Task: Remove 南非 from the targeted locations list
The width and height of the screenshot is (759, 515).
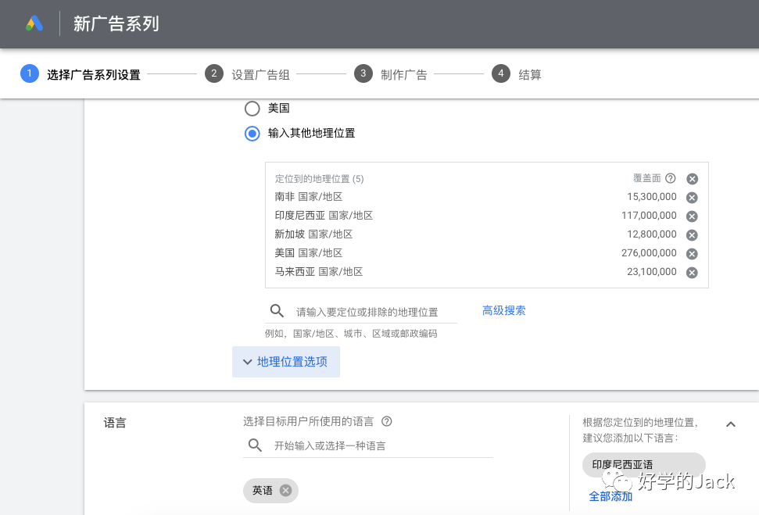Action: 691,197
